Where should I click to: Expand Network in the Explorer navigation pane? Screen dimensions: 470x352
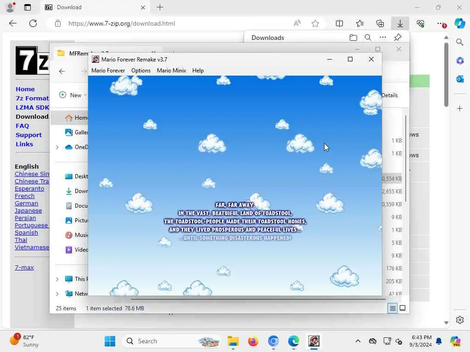pyautogui.click(x=57, y=294)
